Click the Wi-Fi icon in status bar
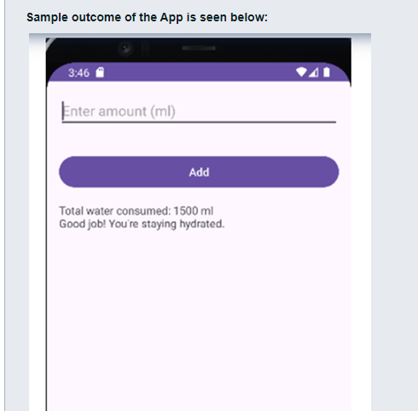Image resolution: width=418 pixels, height=411 pixels. click(301, 72)
